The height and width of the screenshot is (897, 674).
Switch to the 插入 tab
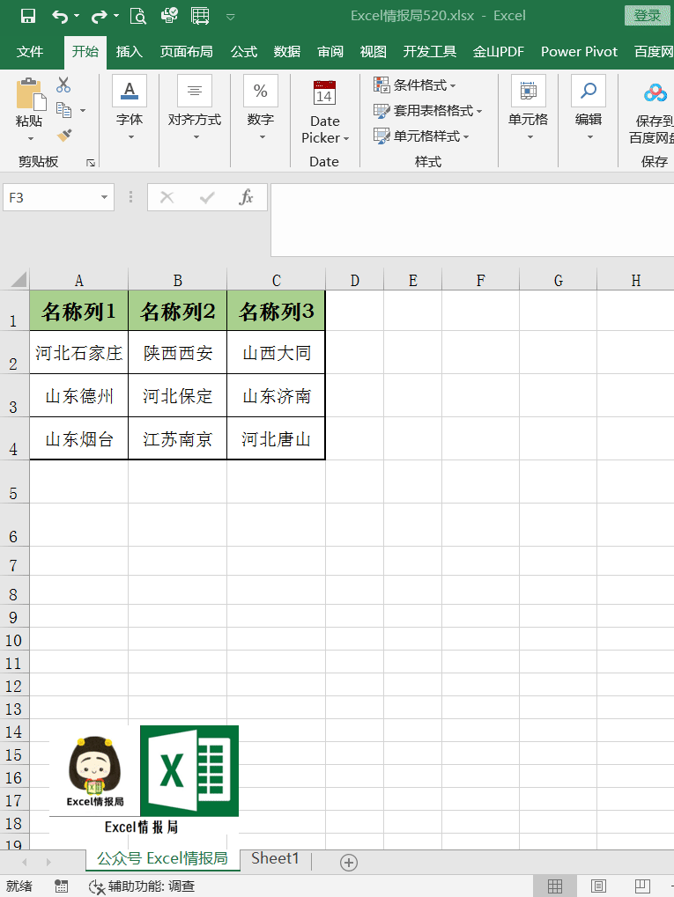click(130, 52)
